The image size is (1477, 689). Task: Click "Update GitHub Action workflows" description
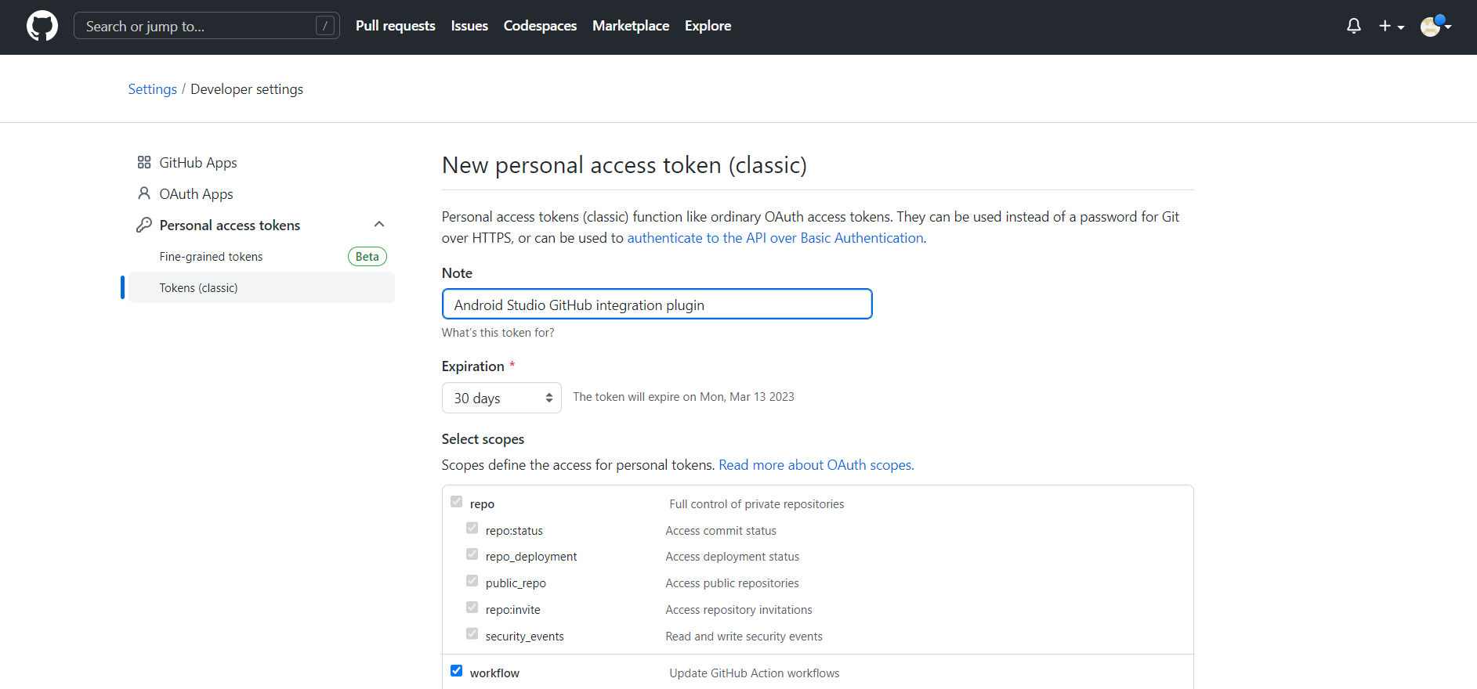[x=754, y=673]
